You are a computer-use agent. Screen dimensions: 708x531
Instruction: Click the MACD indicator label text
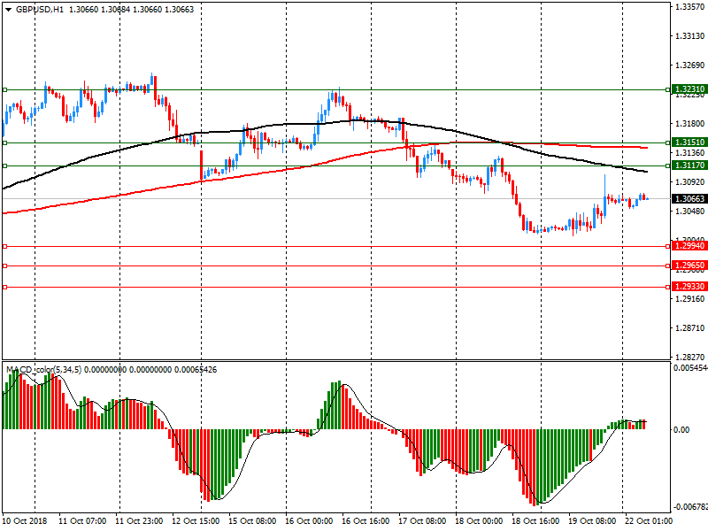(x=44, y=369)
